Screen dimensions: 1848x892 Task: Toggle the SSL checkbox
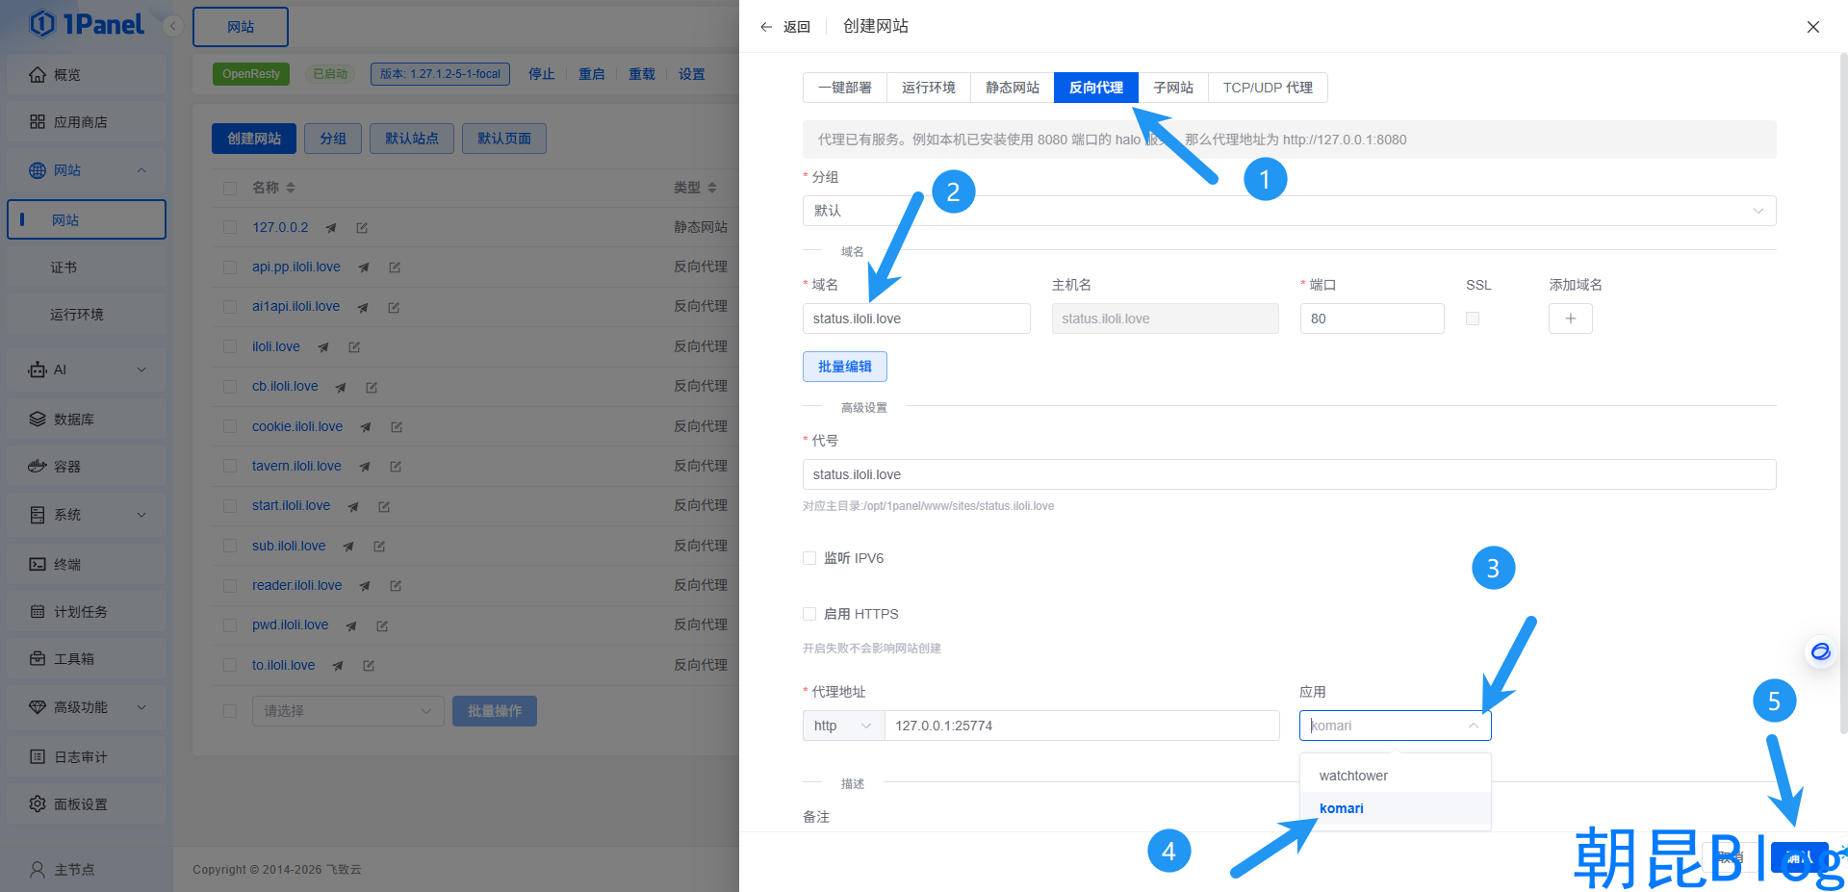tap(1473, 319)
